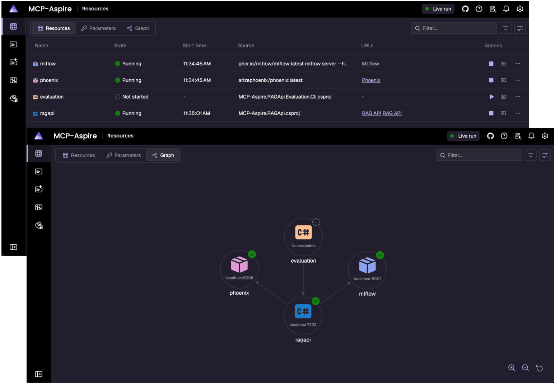Select the mlflow node in graph
The image size is (555, 384).
[367, 270]
